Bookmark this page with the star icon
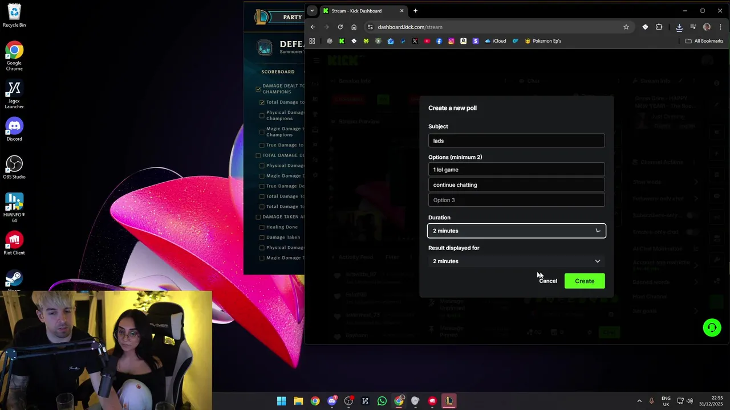 point(626,27)
